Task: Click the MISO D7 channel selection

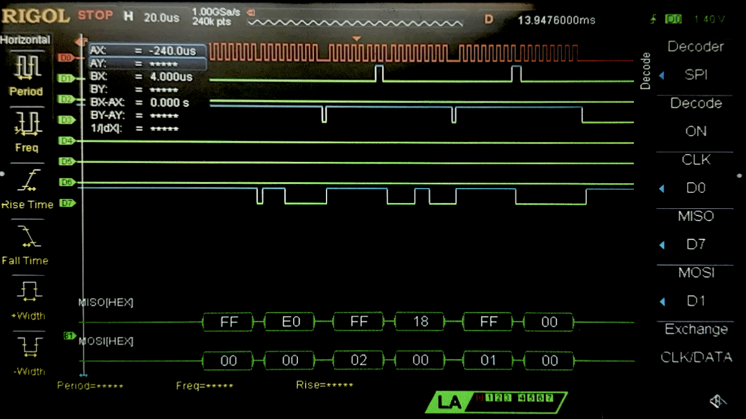Action: (x=695, y=244)
